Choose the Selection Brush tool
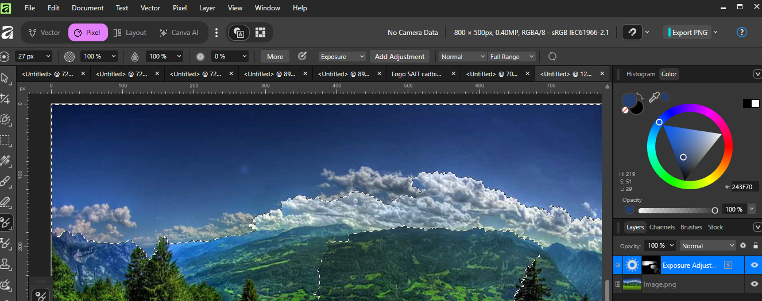 click(6, 119)
